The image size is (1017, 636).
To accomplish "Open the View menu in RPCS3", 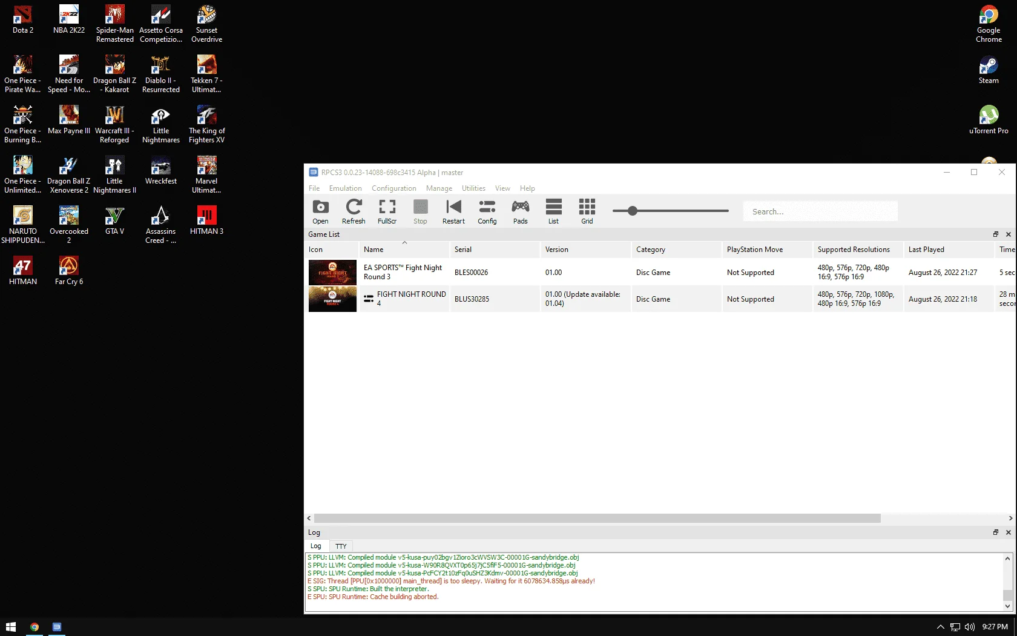I will point(502,188).
